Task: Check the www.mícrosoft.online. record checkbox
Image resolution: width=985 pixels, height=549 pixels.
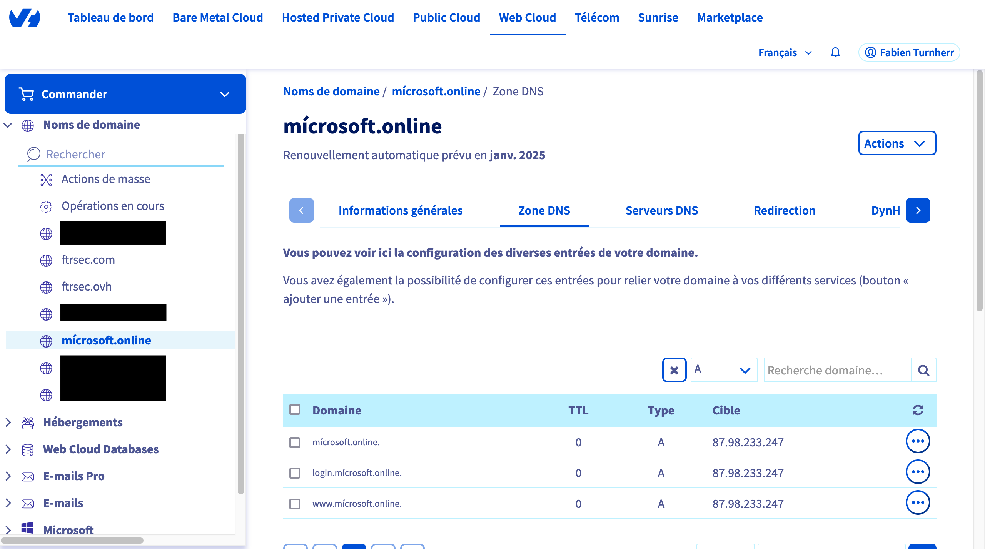Action: click(x=295, y=504)
